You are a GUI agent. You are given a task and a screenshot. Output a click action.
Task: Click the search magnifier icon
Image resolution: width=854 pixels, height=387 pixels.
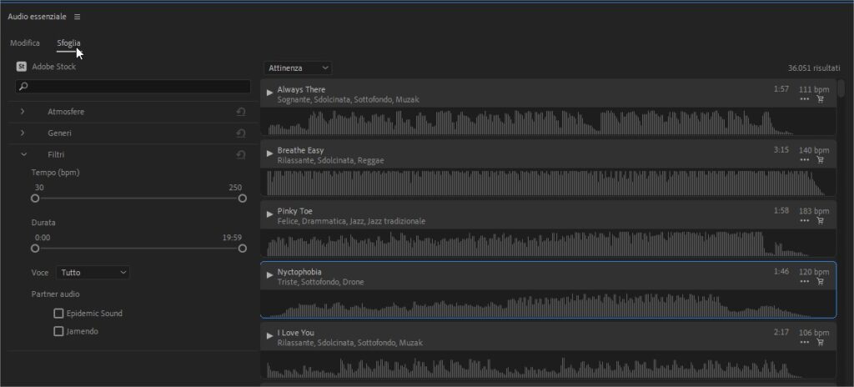23,86
